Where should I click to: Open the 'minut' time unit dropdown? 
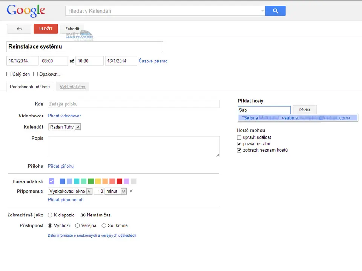[115, 191]
